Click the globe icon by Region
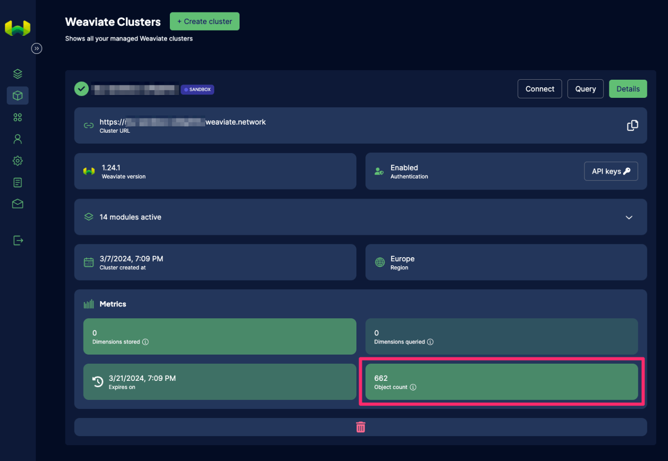 (380, 262)
